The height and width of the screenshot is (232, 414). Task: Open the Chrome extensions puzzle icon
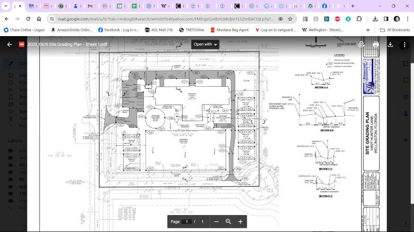[x=359, y=19]
